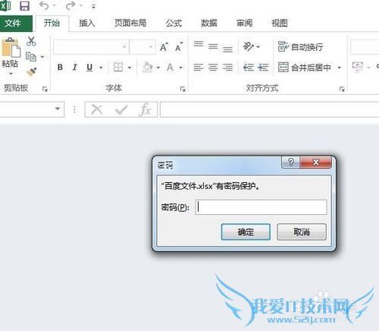Click the Align Left icon
Image resolution: width=379 pixels, height=331 pixels.
coord(199,68)
